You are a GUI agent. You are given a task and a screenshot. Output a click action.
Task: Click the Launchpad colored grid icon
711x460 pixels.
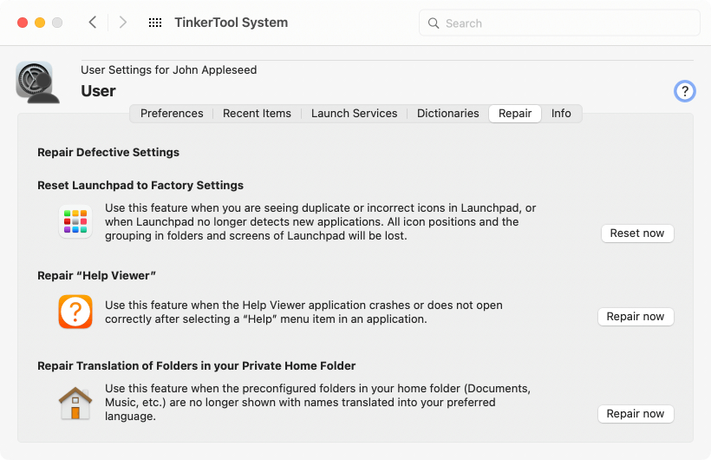point(75,221)
